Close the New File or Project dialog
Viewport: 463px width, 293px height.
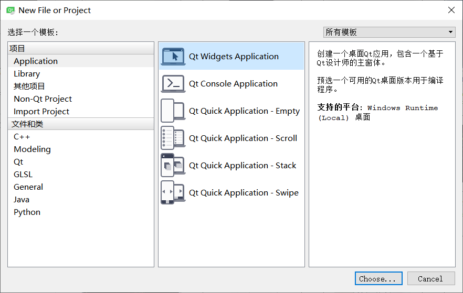(451, 10)
